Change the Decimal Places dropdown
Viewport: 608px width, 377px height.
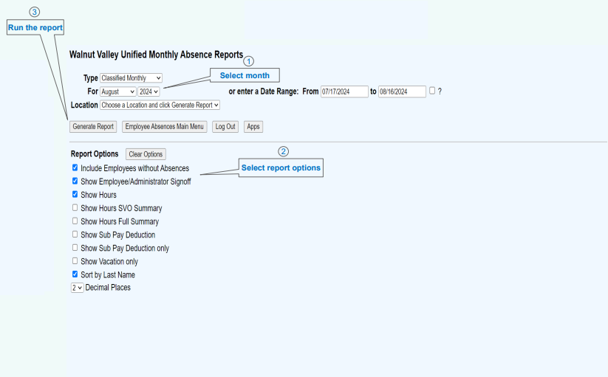tap(77, 288)
